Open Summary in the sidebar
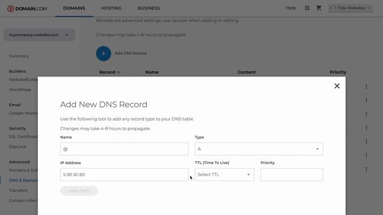Image resolution: width=383 pixels, height=215 pixels. click(x=19, y=56)
